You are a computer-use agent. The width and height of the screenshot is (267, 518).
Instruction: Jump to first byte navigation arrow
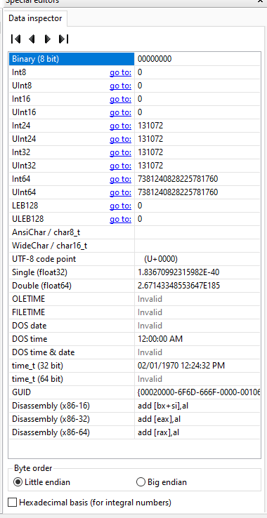click(x=15, y=39)
